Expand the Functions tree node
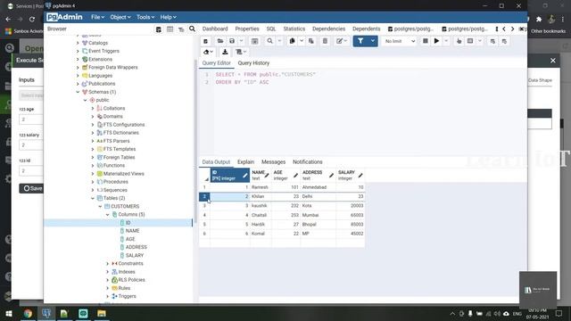 93,166
